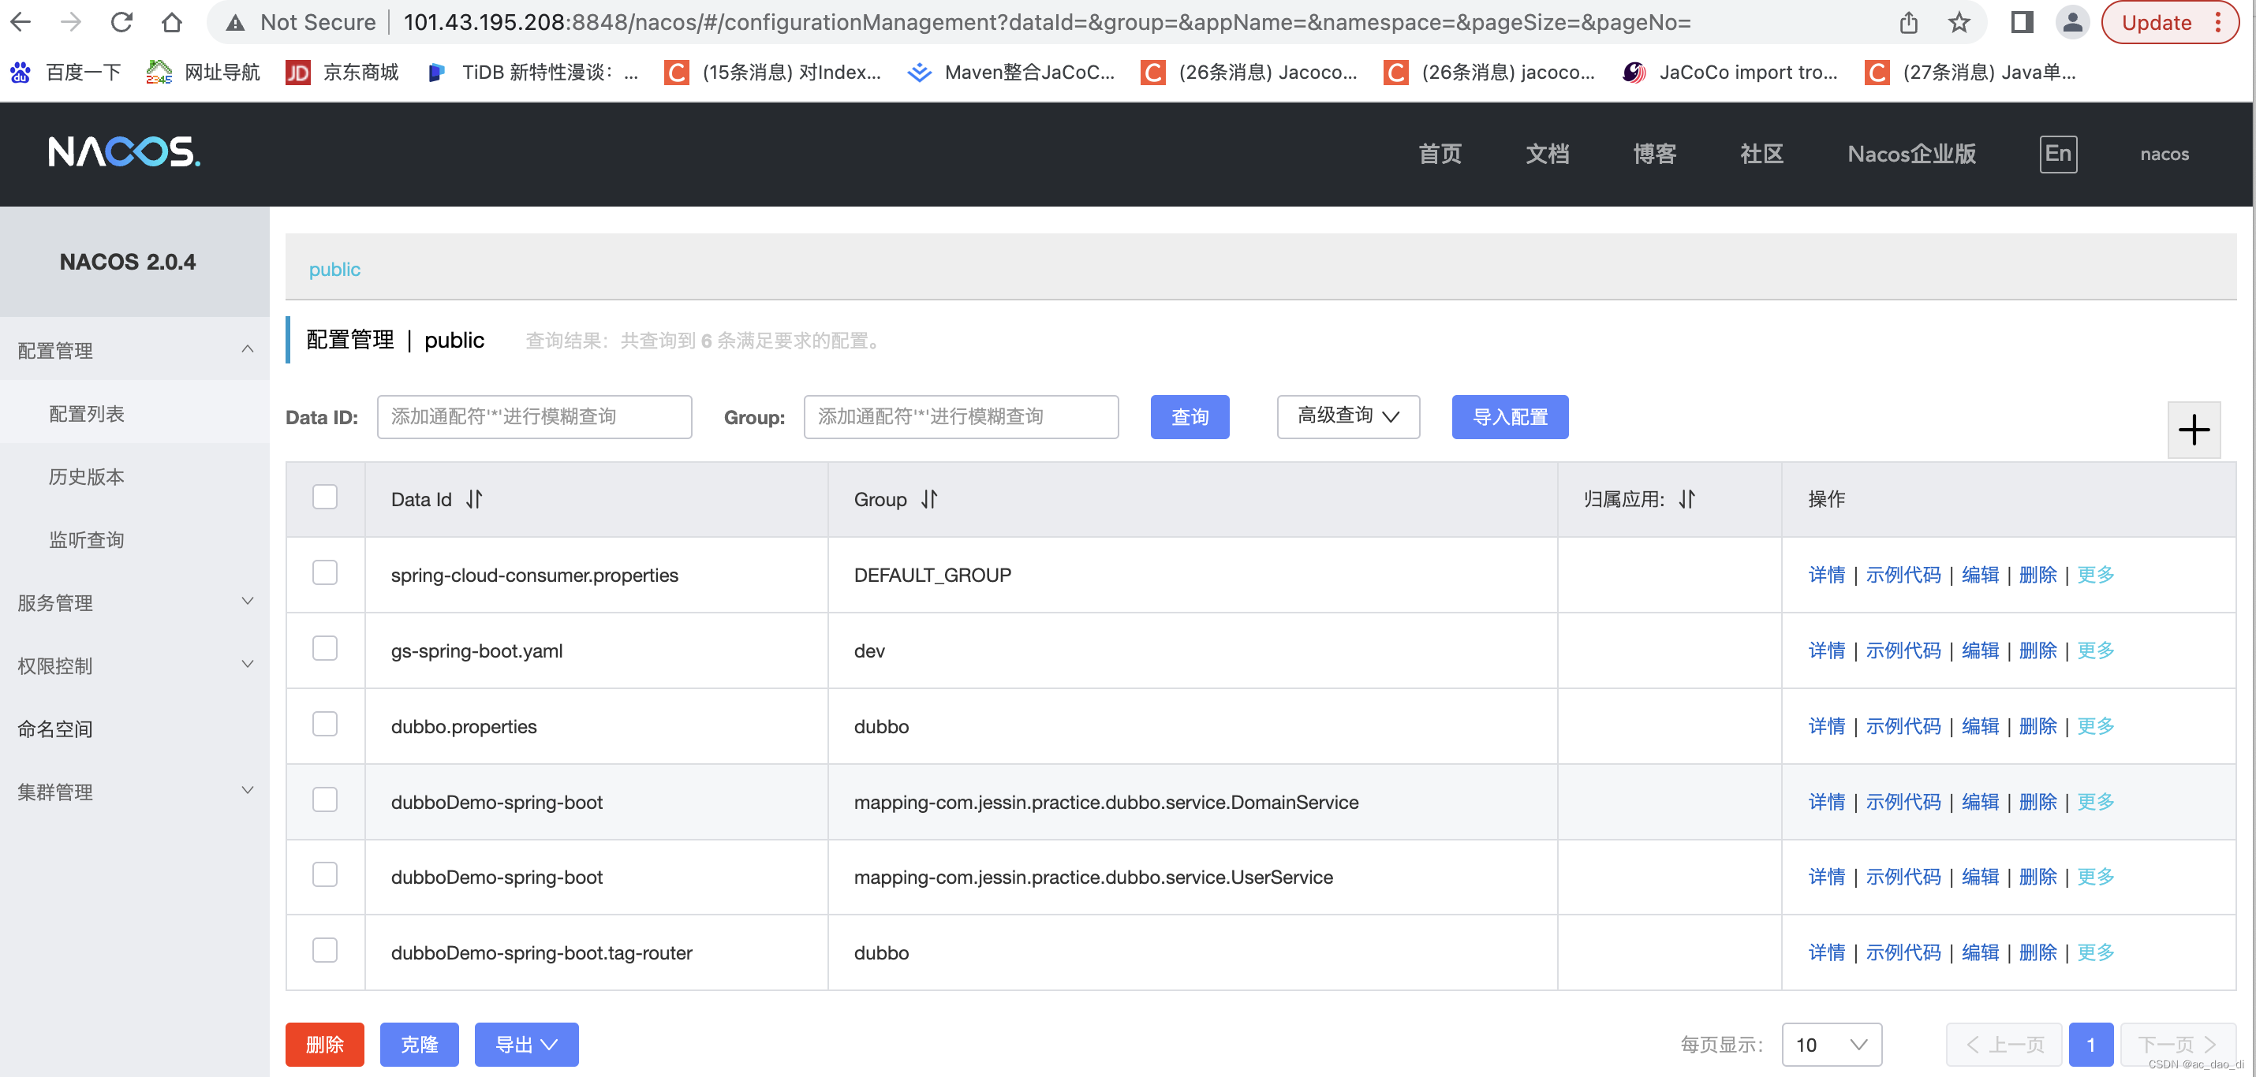The image size is (2256, 1077).
Task: Check the spring-cloud-consumer.properties row checkbox
Action: tap(325, 572)
